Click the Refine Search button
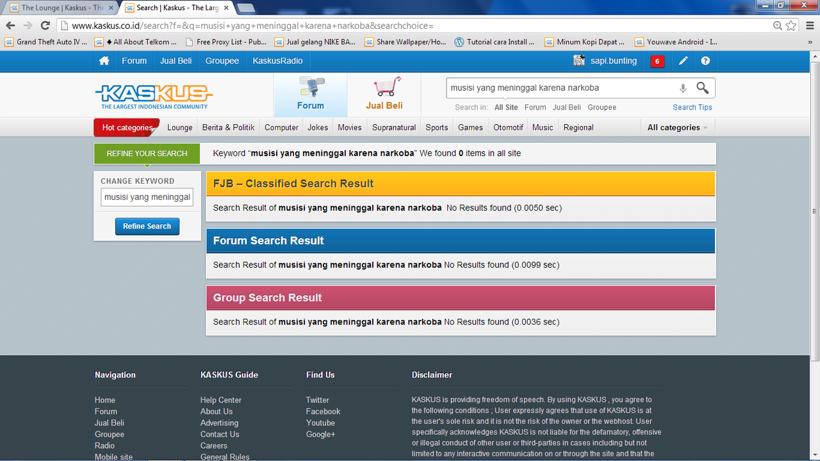The width and height of the screenshot is (820, 461). [147, 226]
